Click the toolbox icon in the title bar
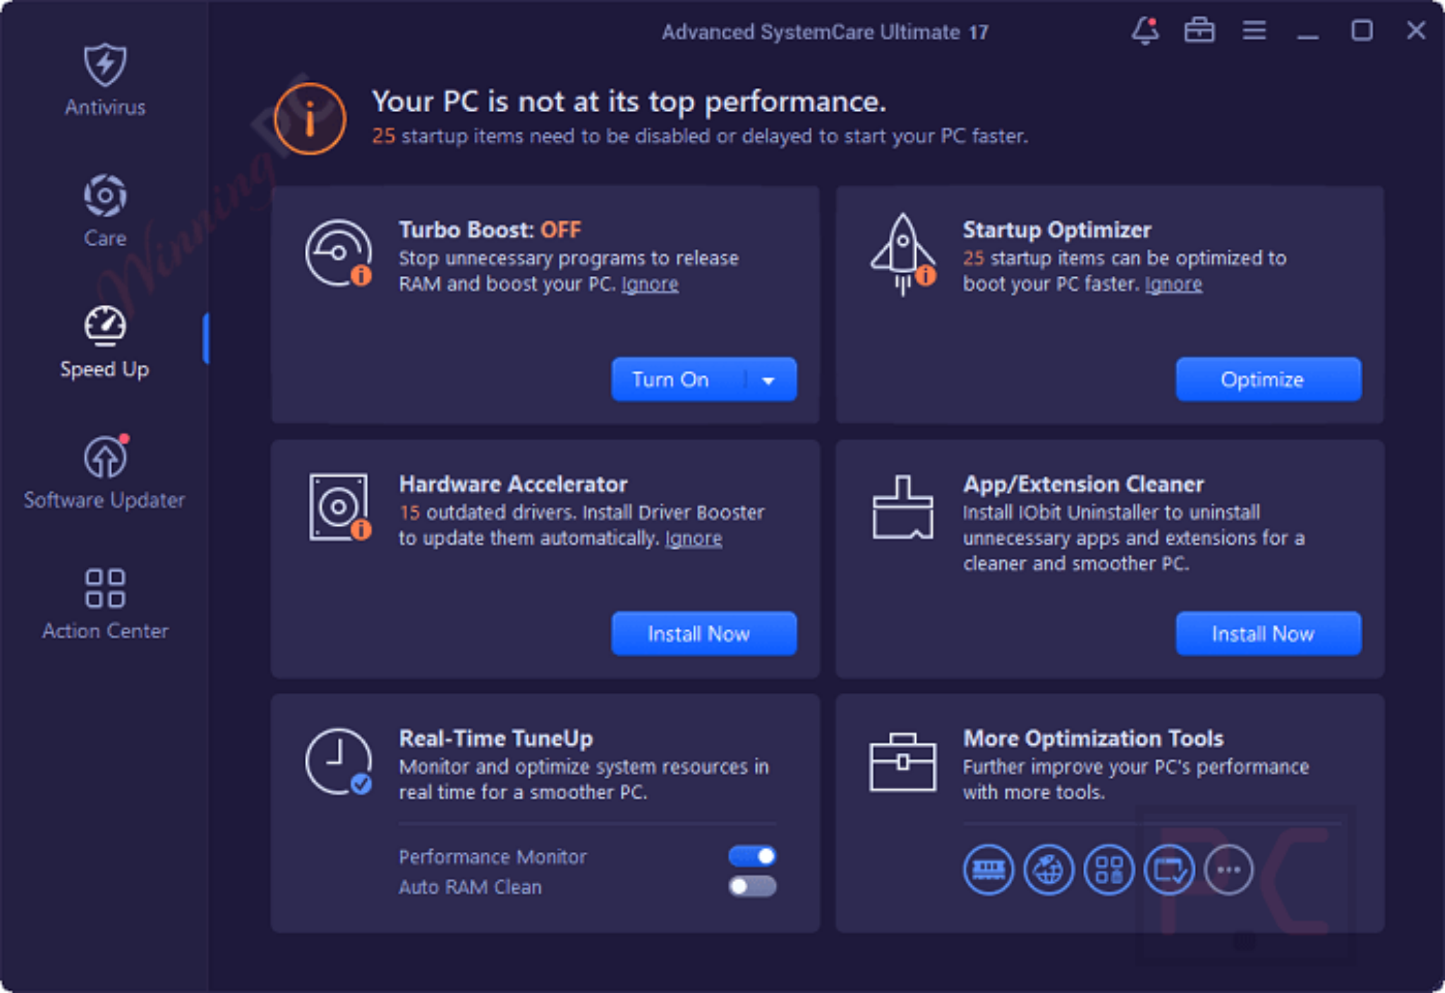 [x=1199, y=31]
